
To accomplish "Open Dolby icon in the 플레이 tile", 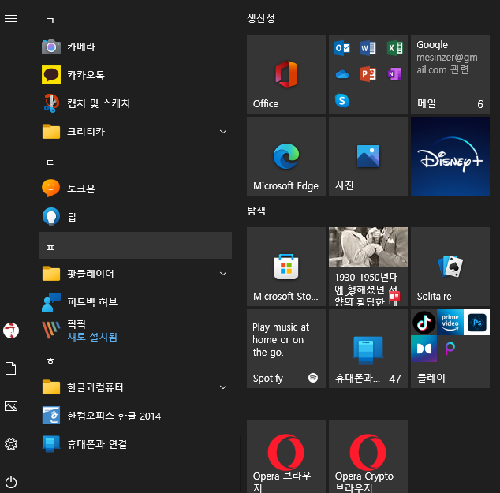I will pos(424,349).
